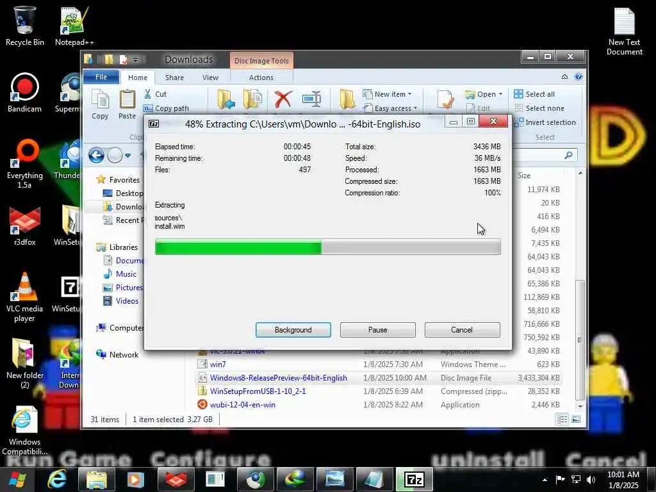The image size is (656, 492).
Task: Select Windows8-ReleasePreview-64bit-English file
Action: click(379, 378)
